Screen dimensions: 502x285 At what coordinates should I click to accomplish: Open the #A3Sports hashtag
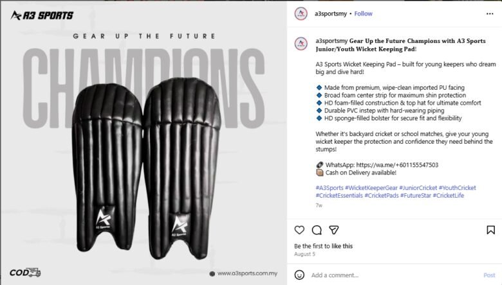[x=330, y=187]
